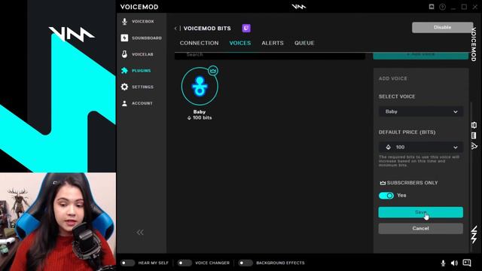Open the Default Price bits dropdown
Screen dimensions: 482x271
420,148
